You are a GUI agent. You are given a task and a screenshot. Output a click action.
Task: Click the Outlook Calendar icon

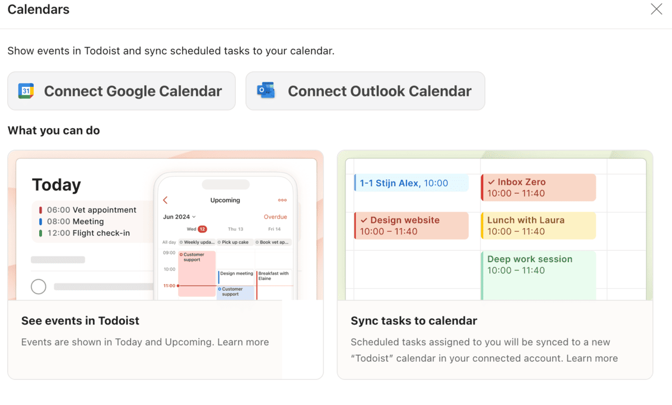265,91
